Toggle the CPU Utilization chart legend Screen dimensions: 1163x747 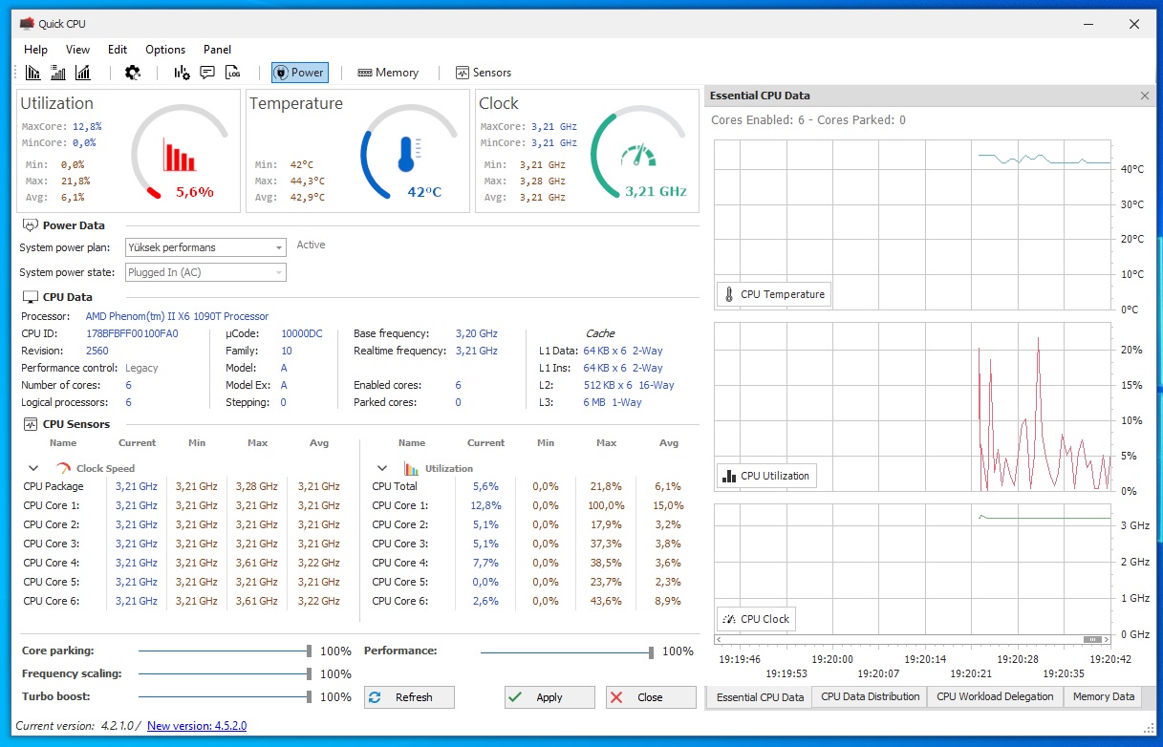pyautogui.click(x=767, y=476)
